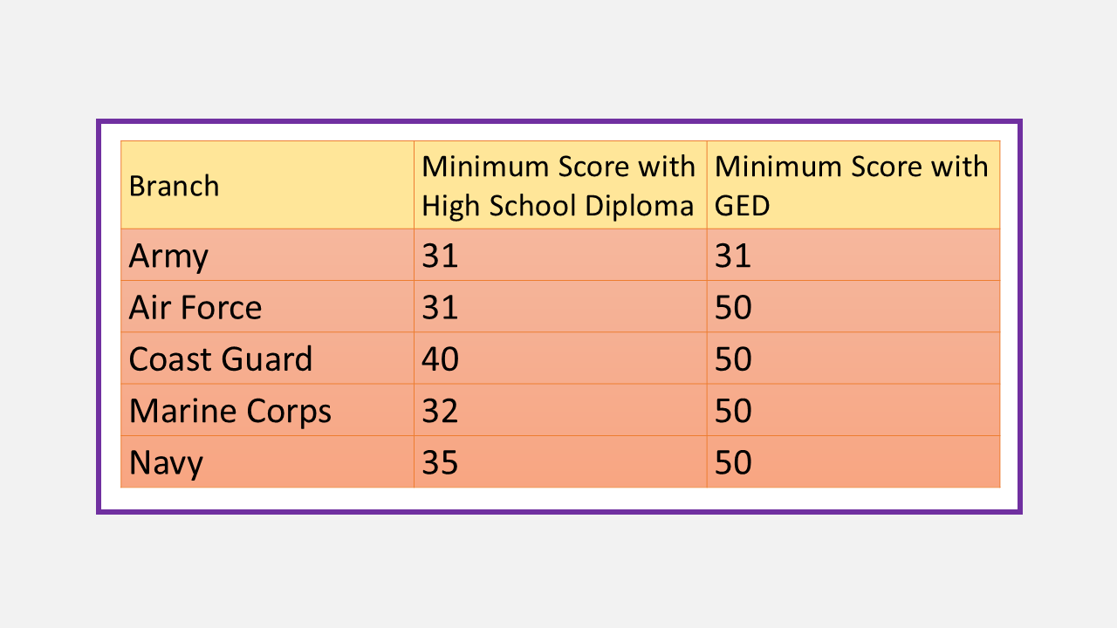Viewport: 1117px width, 628px height.
Task: Select the Army row label
Action: pyautogui.click(x=168, y=256)
